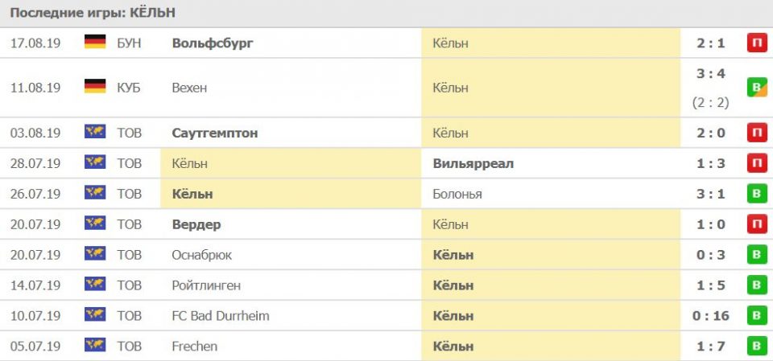Click the German flag beside the Вольфсбург match
The width and height of the screenshot is (773, 361).
click(x=95, y=43)
